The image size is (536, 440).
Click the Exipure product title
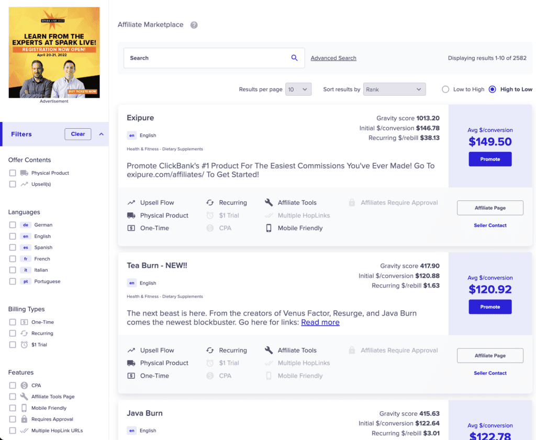(140, 118)
